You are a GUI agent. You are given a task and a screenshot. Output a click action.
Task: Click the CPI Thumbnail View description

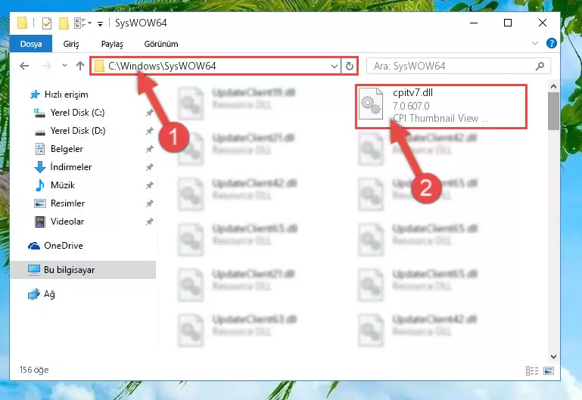click(x=440, y=118)
